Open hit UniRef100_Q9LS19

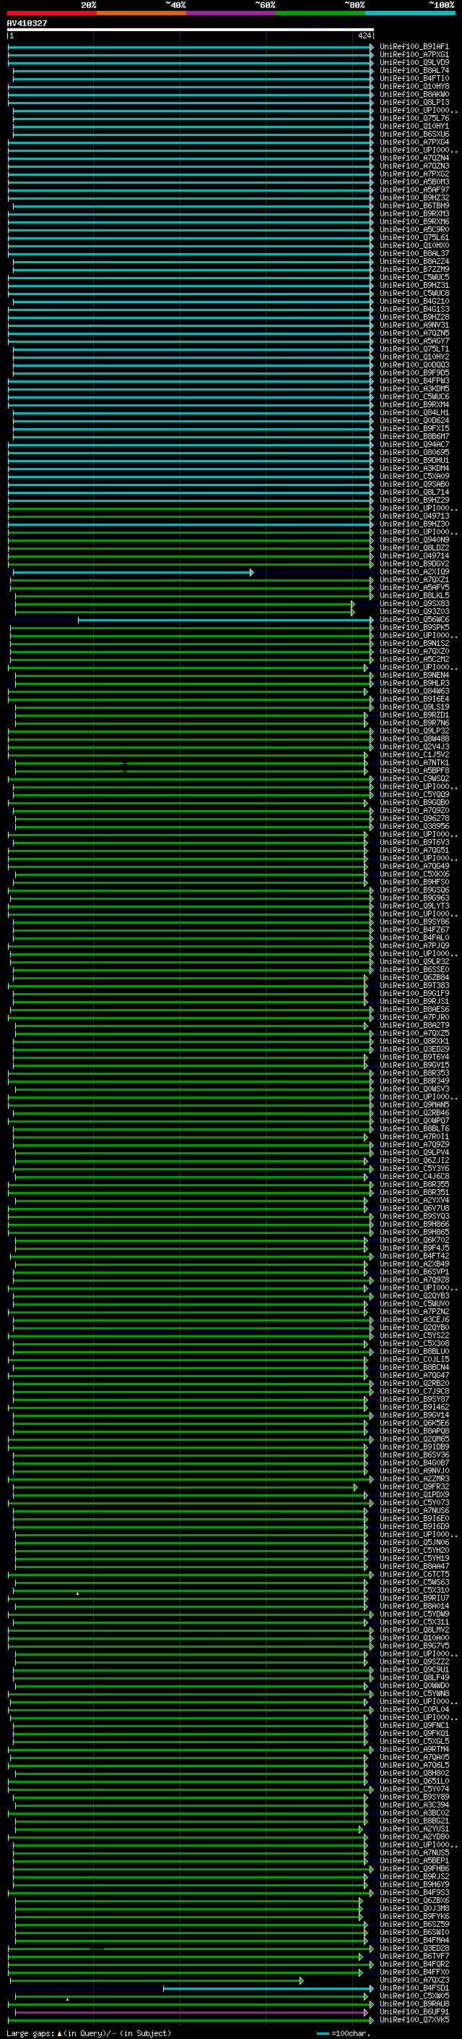pos(414,707)
